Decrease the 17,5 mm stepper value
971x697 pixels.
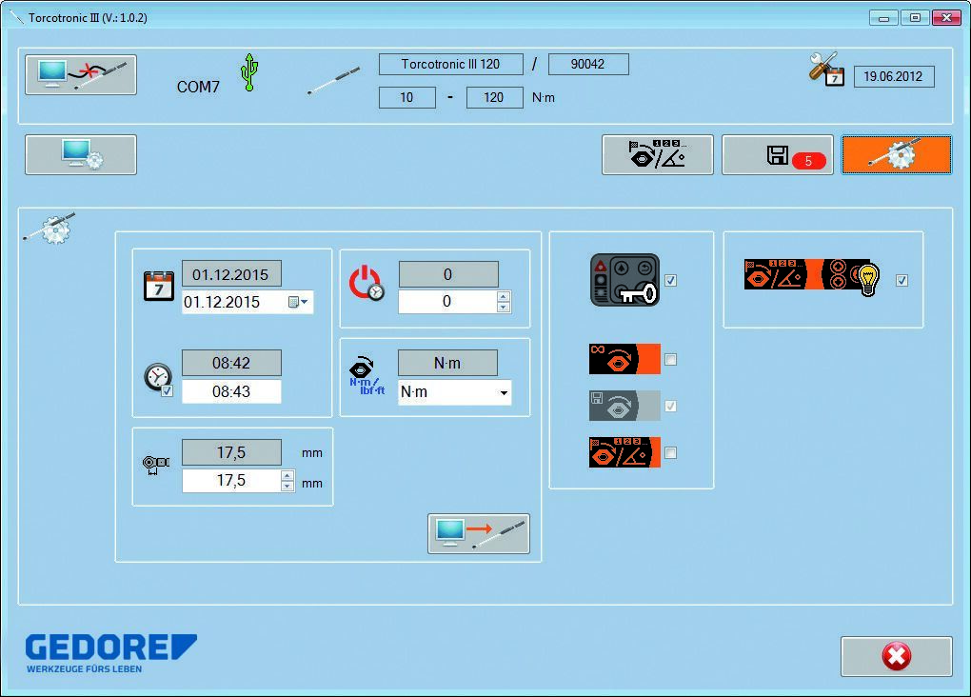click(x=287, y=487)
